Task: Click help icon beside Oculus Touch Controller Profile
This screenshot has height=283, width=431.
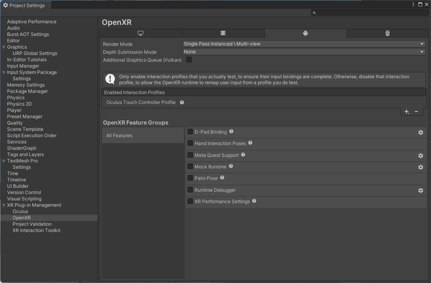Action: click(x=182, y=102)
